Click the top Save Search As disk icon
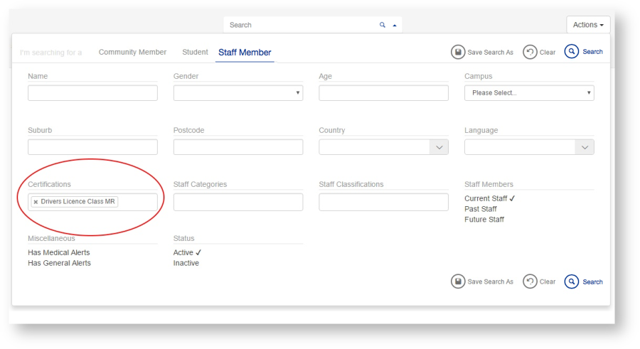 458,52
